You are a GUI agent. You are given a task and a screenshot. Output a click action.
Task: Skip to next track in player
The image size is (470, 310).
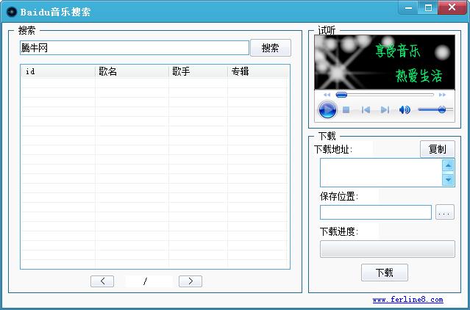pos(385,110)
